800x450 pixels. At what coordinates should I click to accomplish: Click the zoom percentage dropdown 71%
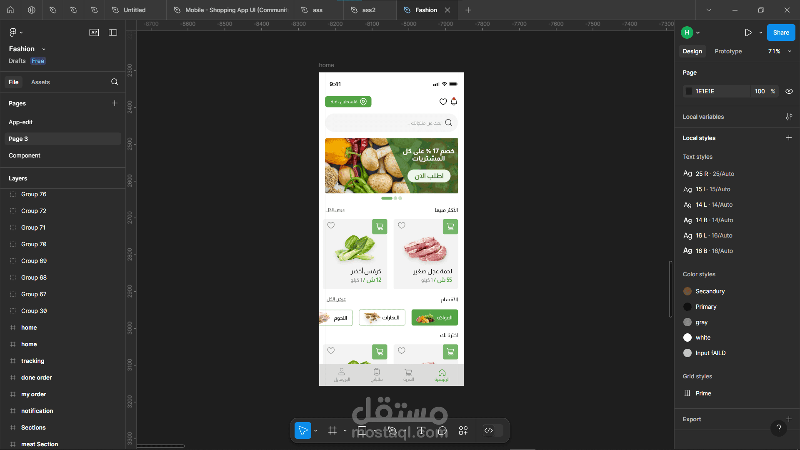coord(779,51)
